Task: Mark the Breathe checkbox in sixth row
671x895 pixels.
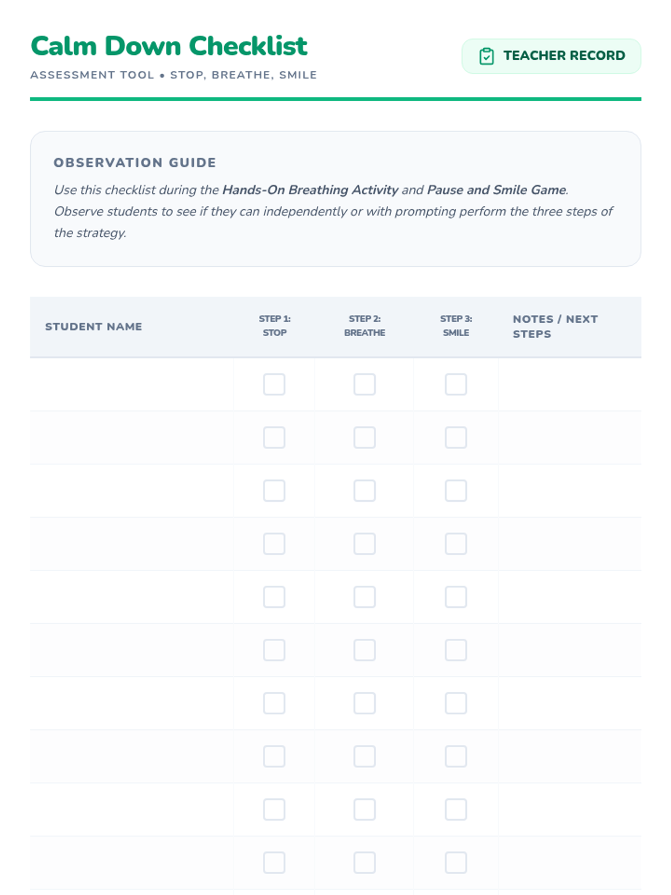Action: click(365, 650)
